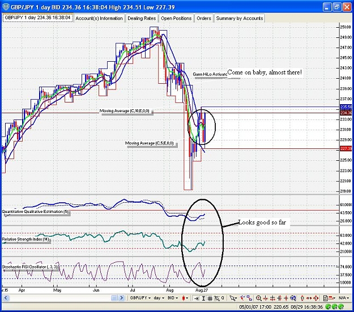Click the third green connection status icon

(342, 307)
